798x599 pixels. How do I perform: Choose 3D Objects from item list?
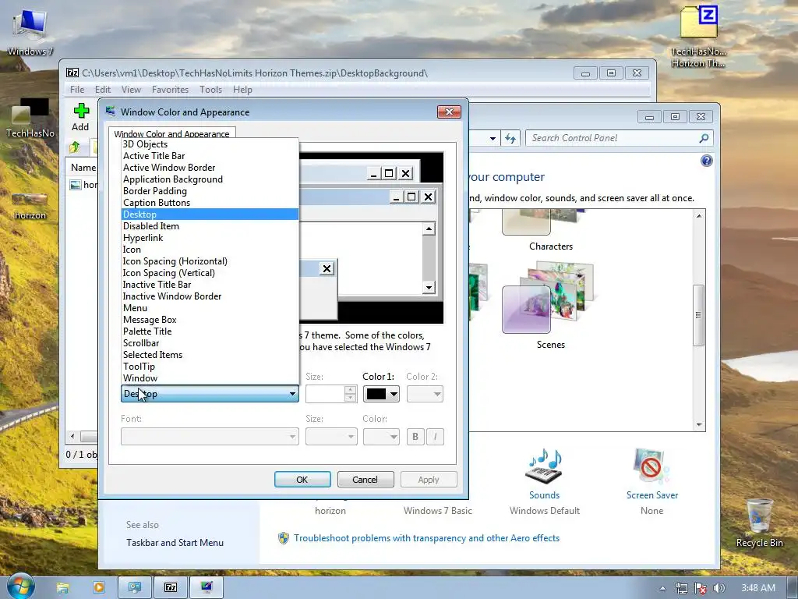point(210,144)
